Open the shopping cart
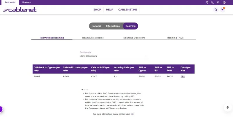233x122 pixels. 223,10
